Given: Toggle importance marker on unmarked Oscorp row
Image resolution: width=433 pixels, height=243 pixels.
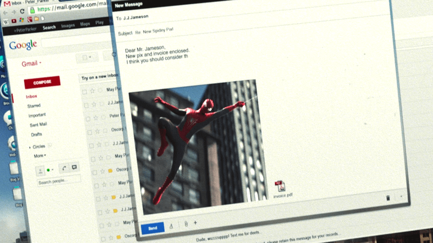Looking at the screenshot, I should [105, 131].
